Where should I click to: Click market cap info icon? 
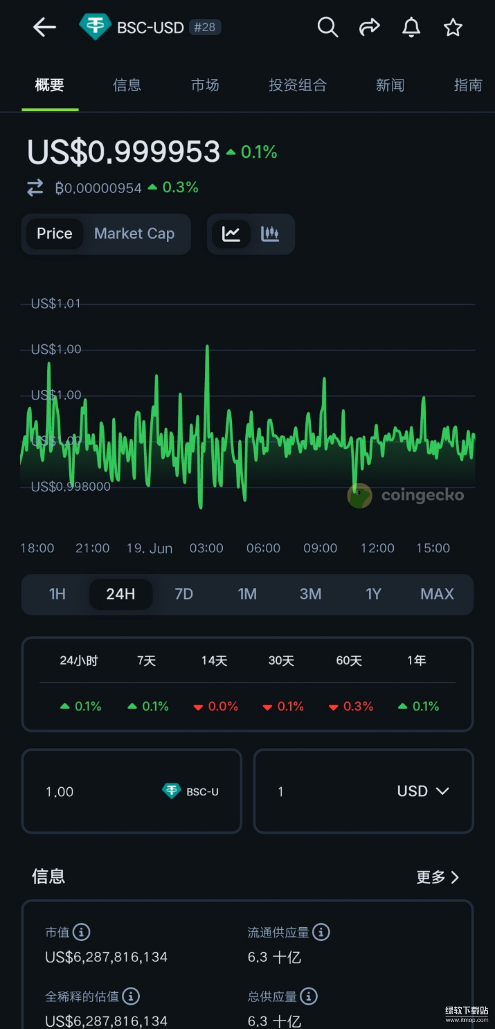[82, 932]
